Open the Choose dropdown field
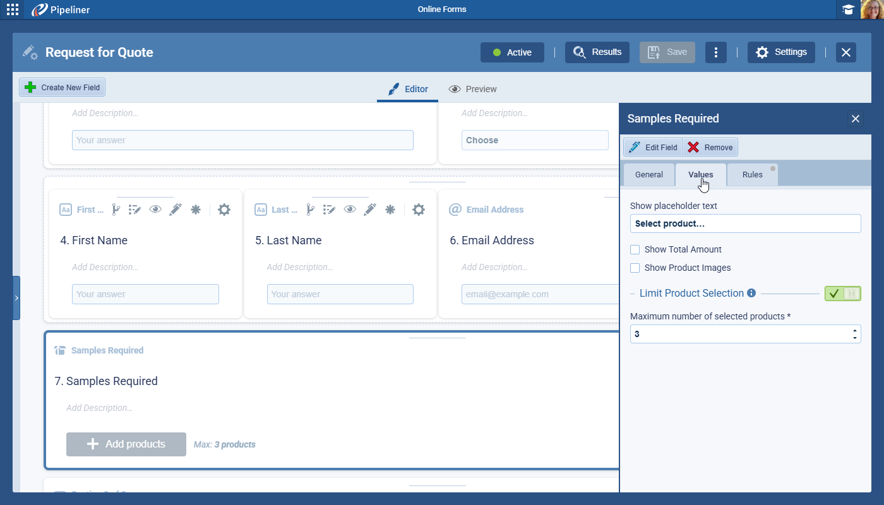This screenshot has width=884, height=505. [535, 140]
